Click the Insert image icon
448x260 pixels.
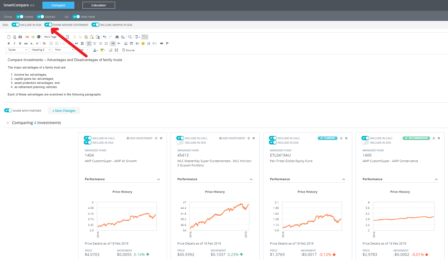point(126,43)
